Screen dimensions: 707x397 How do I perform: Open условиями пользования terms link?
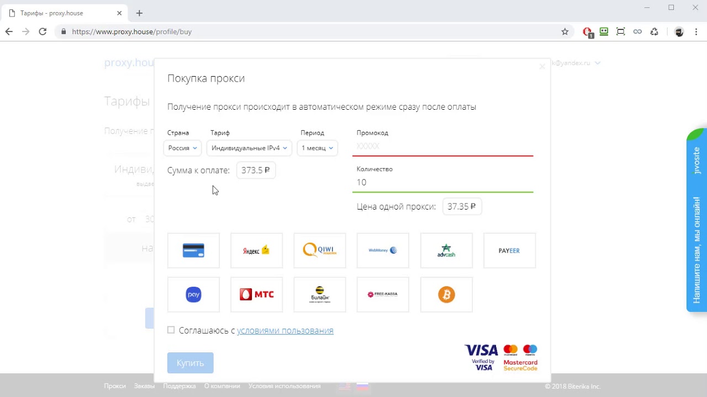285,330
